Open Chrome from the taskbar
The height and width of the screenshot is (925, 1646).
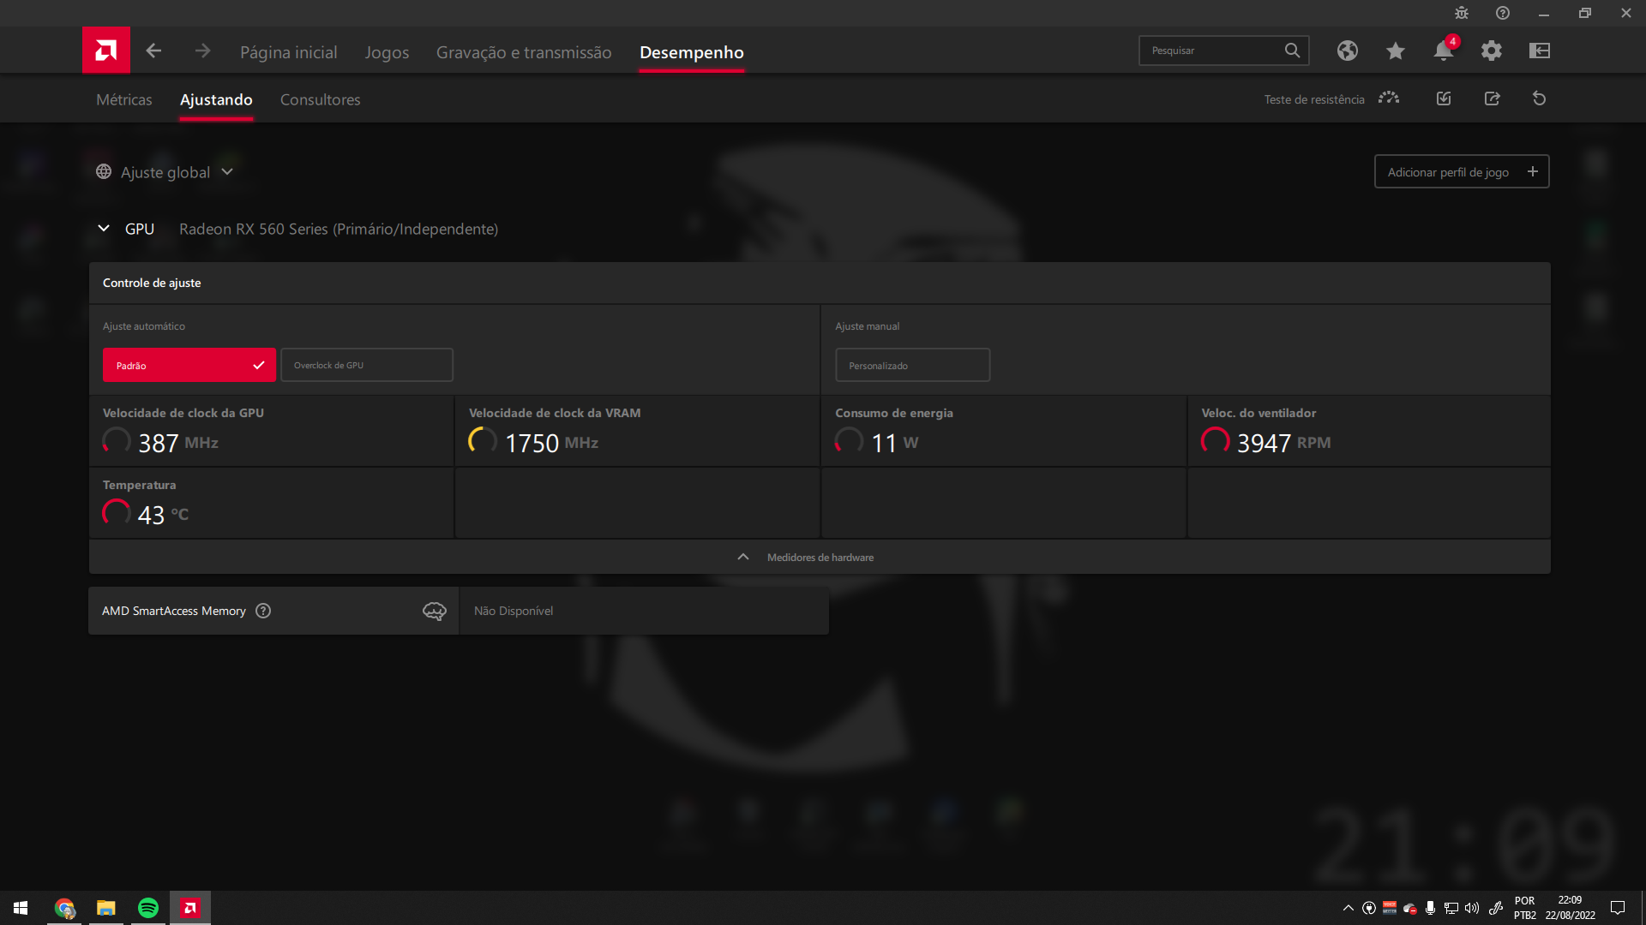click(64, 908)
